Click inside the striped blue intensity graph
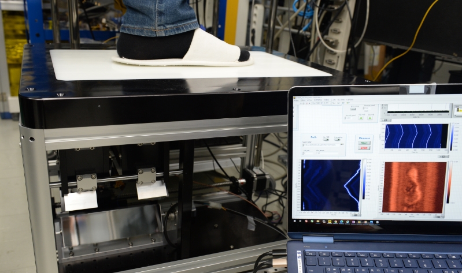 tap(416, 136)
